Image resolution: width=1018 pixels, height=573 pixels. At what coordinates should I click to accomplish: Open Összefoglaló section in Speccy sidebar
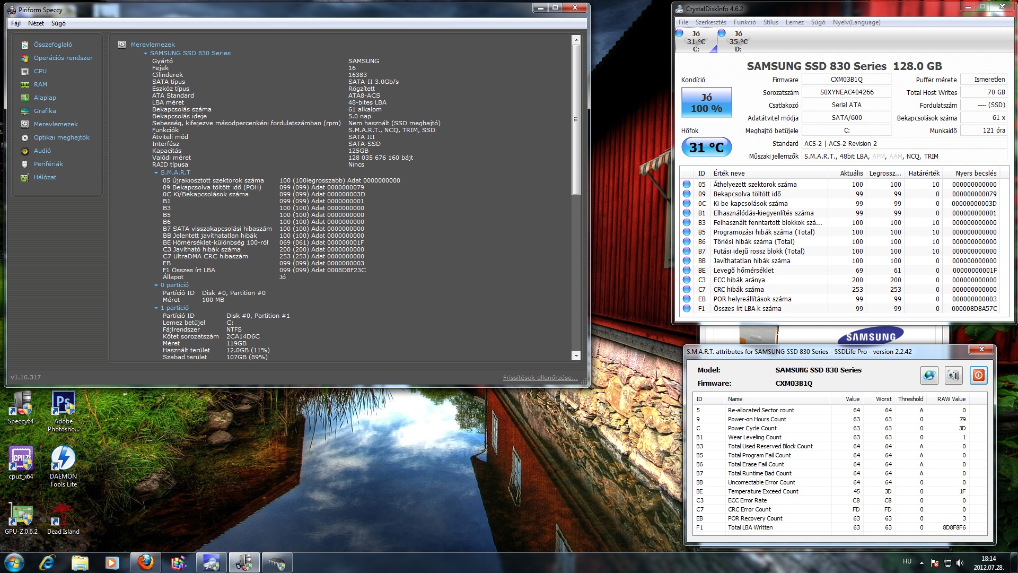tap(52, 45)
